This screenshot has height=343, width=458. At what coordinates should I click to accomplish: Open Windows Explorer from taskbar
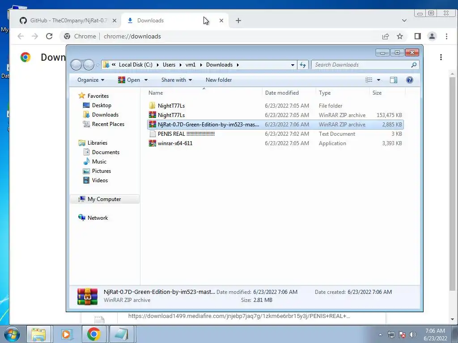point(39,334)
